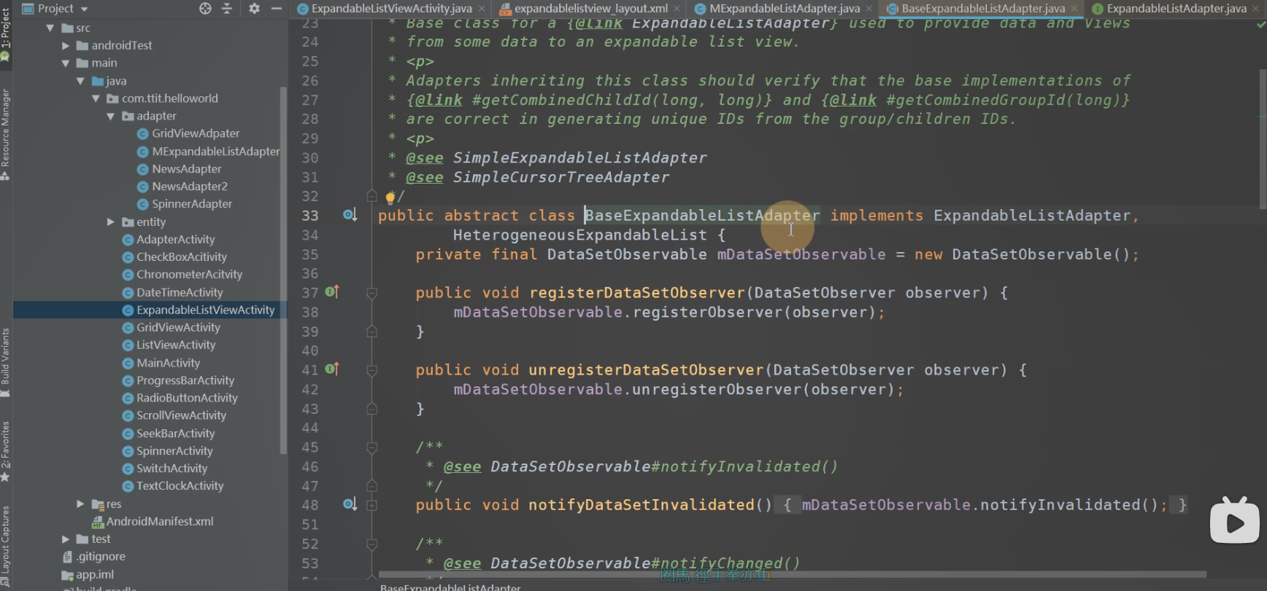The image size is (1267, 591).
Task: Click the intention light bulb on line 32
Action: tap(390, 197)
